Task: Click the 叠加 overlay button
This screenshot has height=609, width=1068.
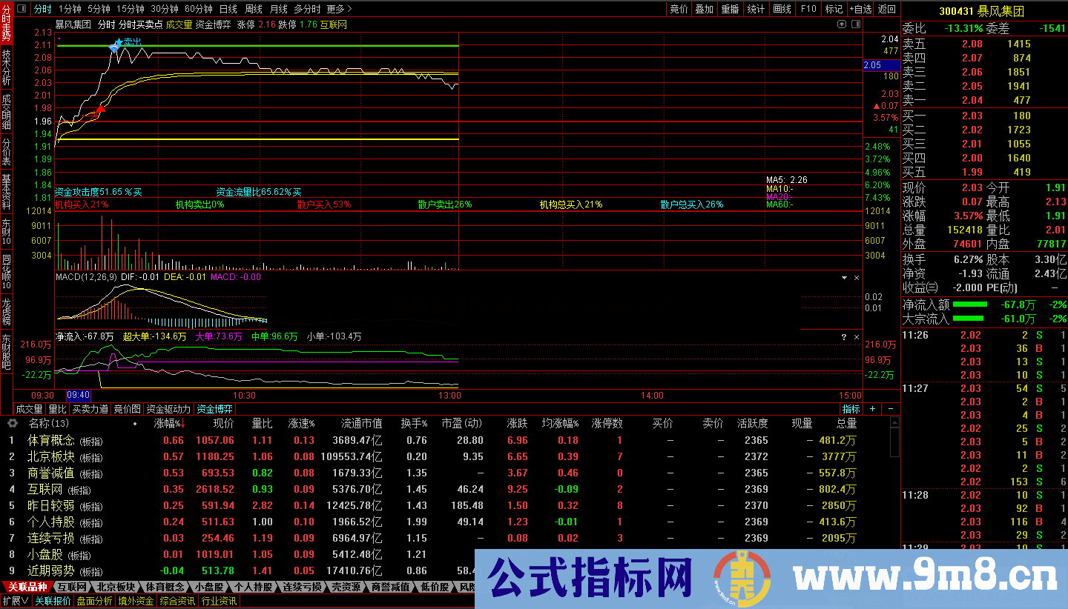Action: (x=704, y=9)
